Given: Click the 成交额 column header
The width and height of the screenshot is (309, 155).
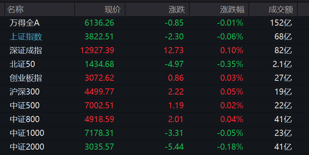Looking at the screenshot, I should (280, 9).
